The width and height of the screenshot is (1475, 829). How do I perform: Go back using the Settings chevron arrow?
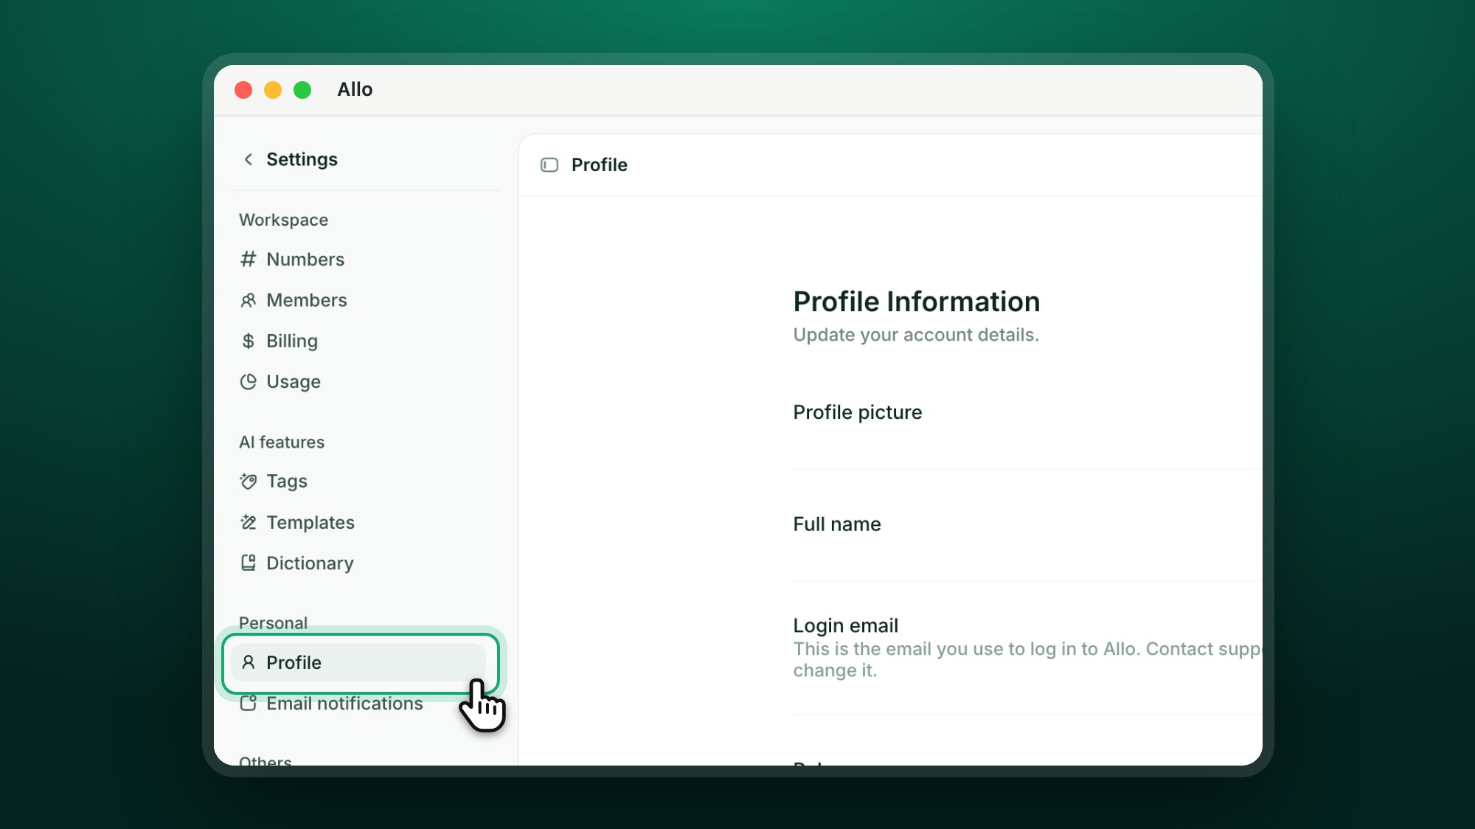(249, 159)
